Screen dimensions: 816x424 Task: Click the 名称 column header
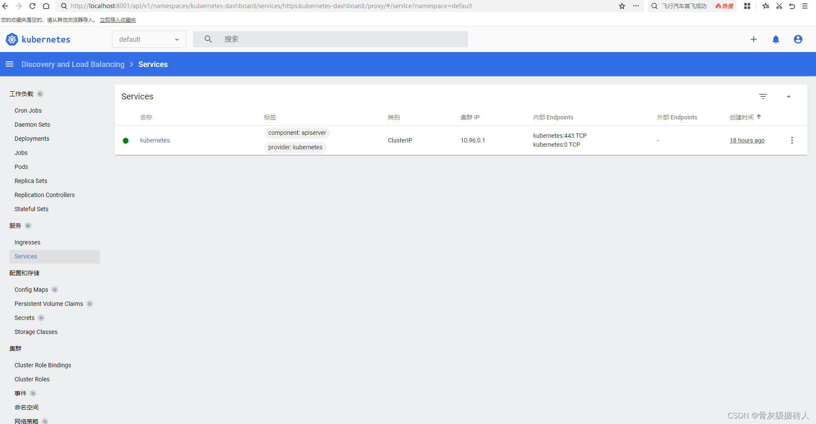click(146, 117)
